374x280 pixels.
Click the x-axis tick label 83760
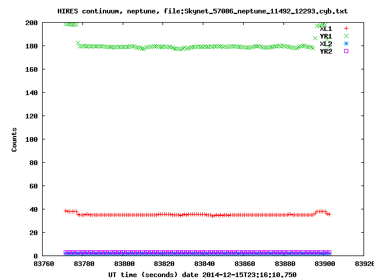click(x=44, y=264)
